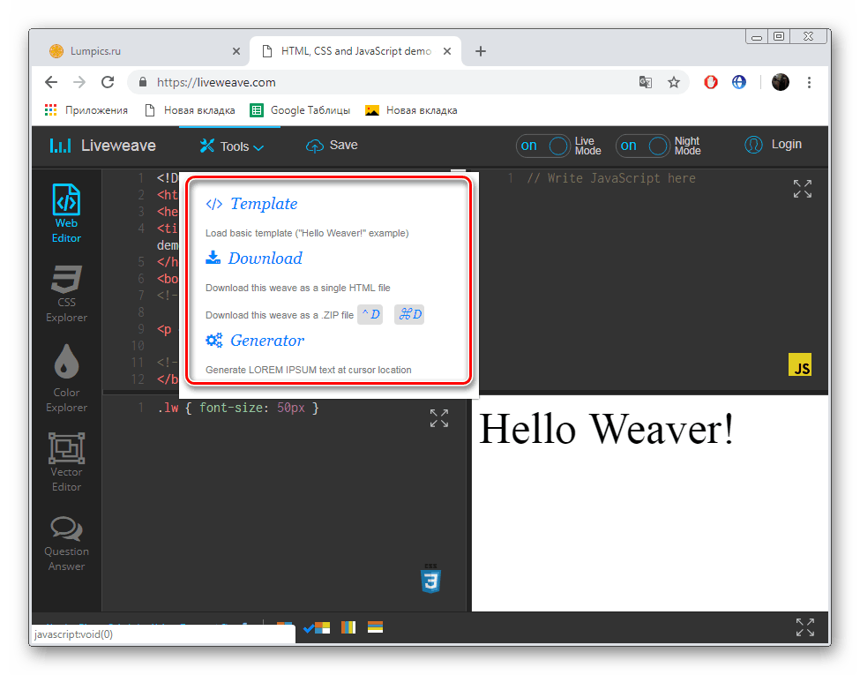
Task: Expand the JavaScript pane to fullscreen
Action: point(802,188)
